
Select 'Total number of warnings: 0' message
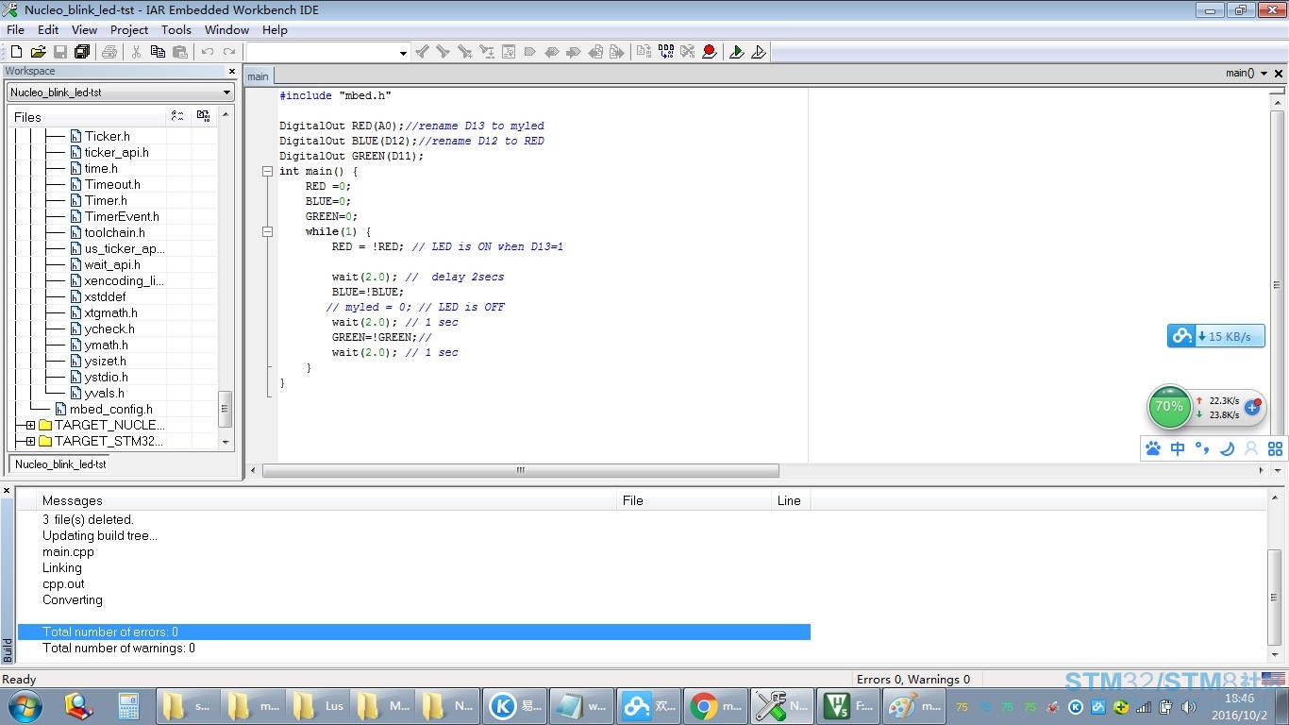119,648
